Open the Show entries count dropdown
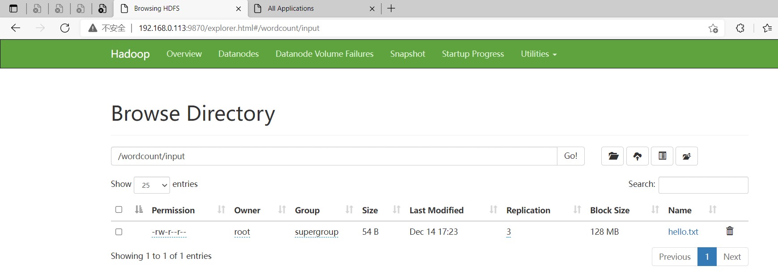 click(x=152, y=185)
